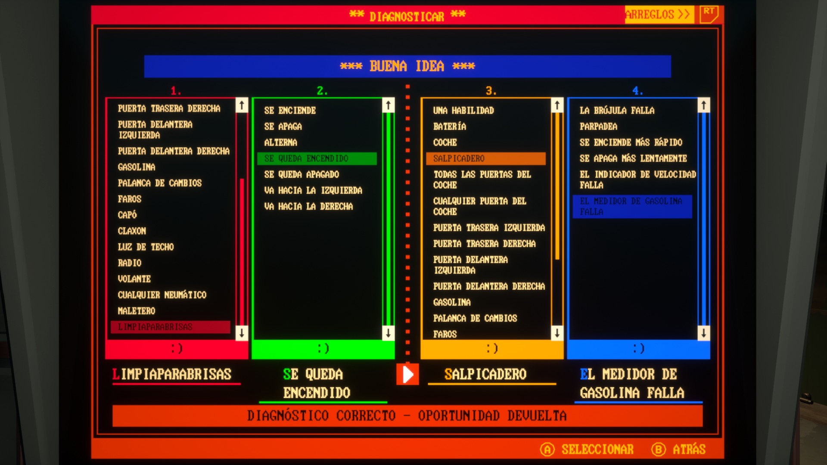827x465 pixels.
Task: Click the scroll up arrow in list 3
Action: point(557,105)
